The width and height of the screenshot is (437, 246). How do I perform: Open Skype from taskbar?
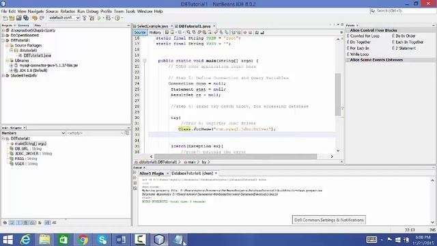pos(102,240)
